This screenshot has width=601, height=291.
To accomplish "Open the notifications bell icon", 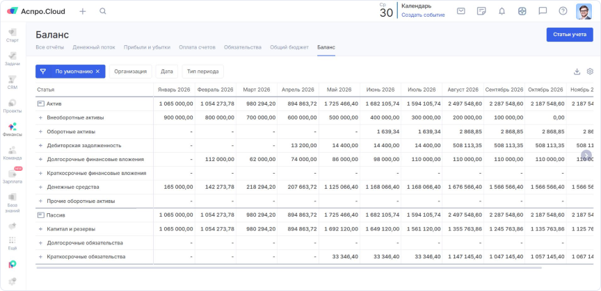I will tap(502, 11).
